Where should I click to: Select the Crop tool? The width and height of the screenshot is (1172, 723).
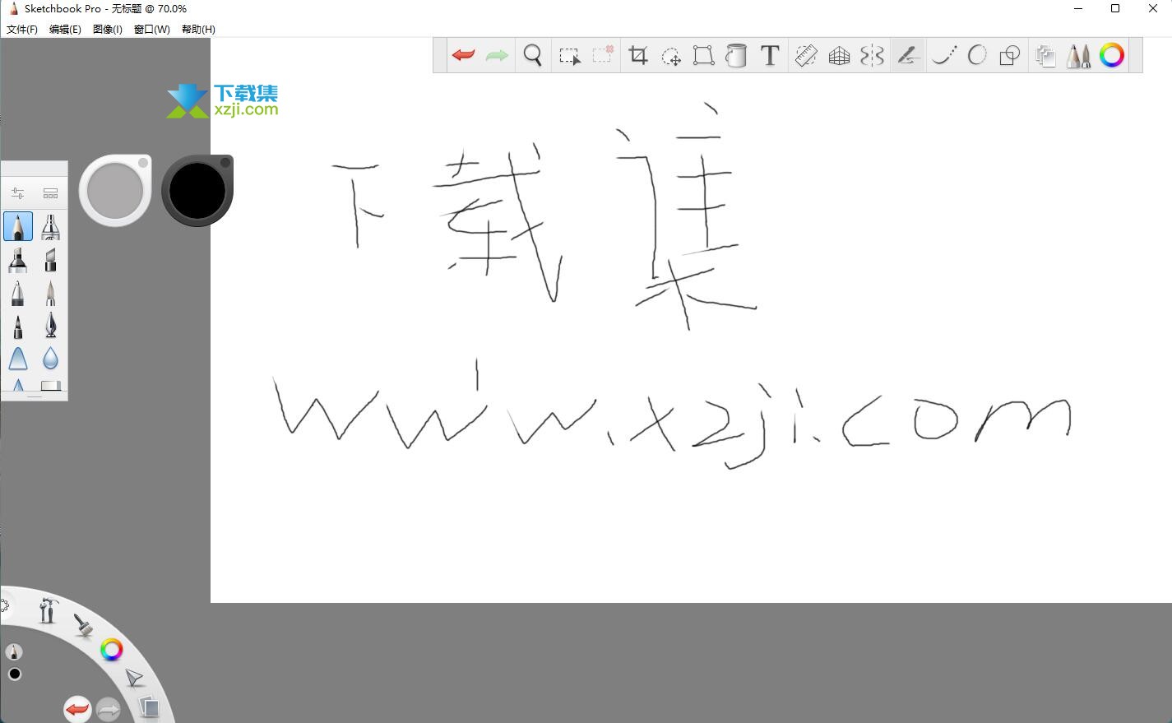pyautogui.click(x=638, y=55)
